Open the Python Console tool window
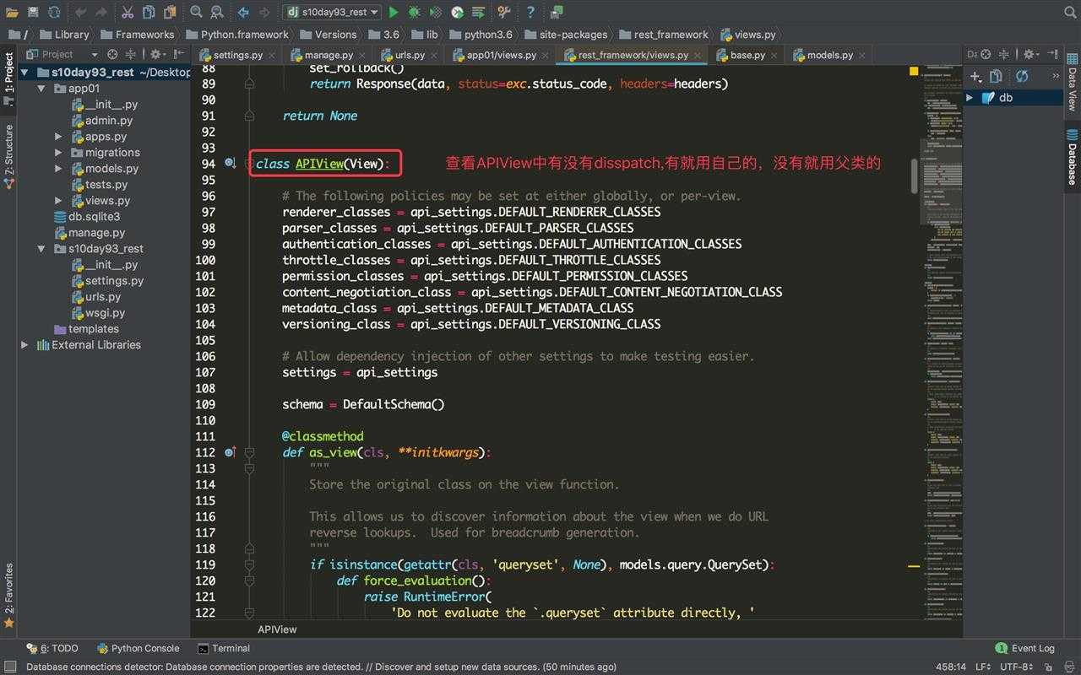 (x=138, y=648)
